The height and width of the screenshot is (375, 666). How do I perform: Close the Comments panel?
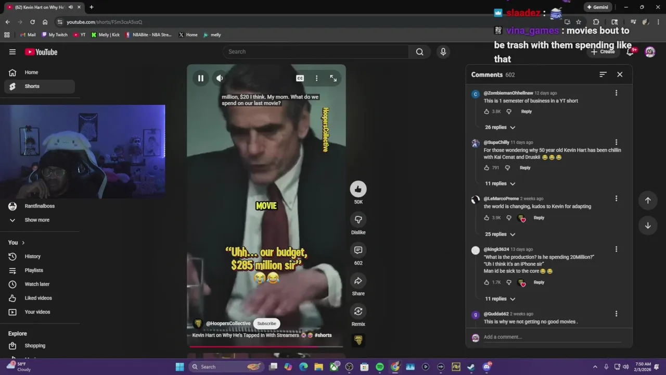click(620, 74)
